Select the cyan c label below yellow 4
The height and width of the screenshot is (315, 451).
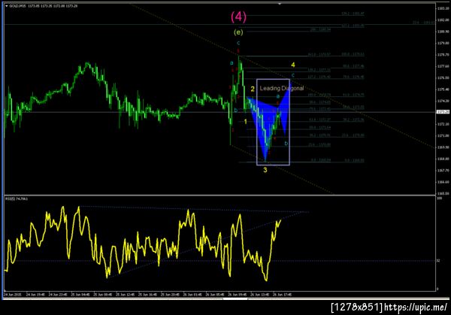tap(293, 75)
